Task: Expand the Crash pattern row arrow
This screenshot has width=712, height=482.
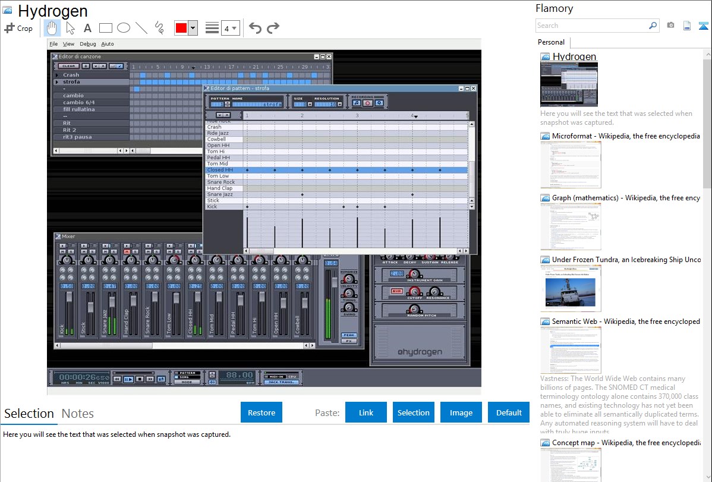Action: (x=57, y=75)
